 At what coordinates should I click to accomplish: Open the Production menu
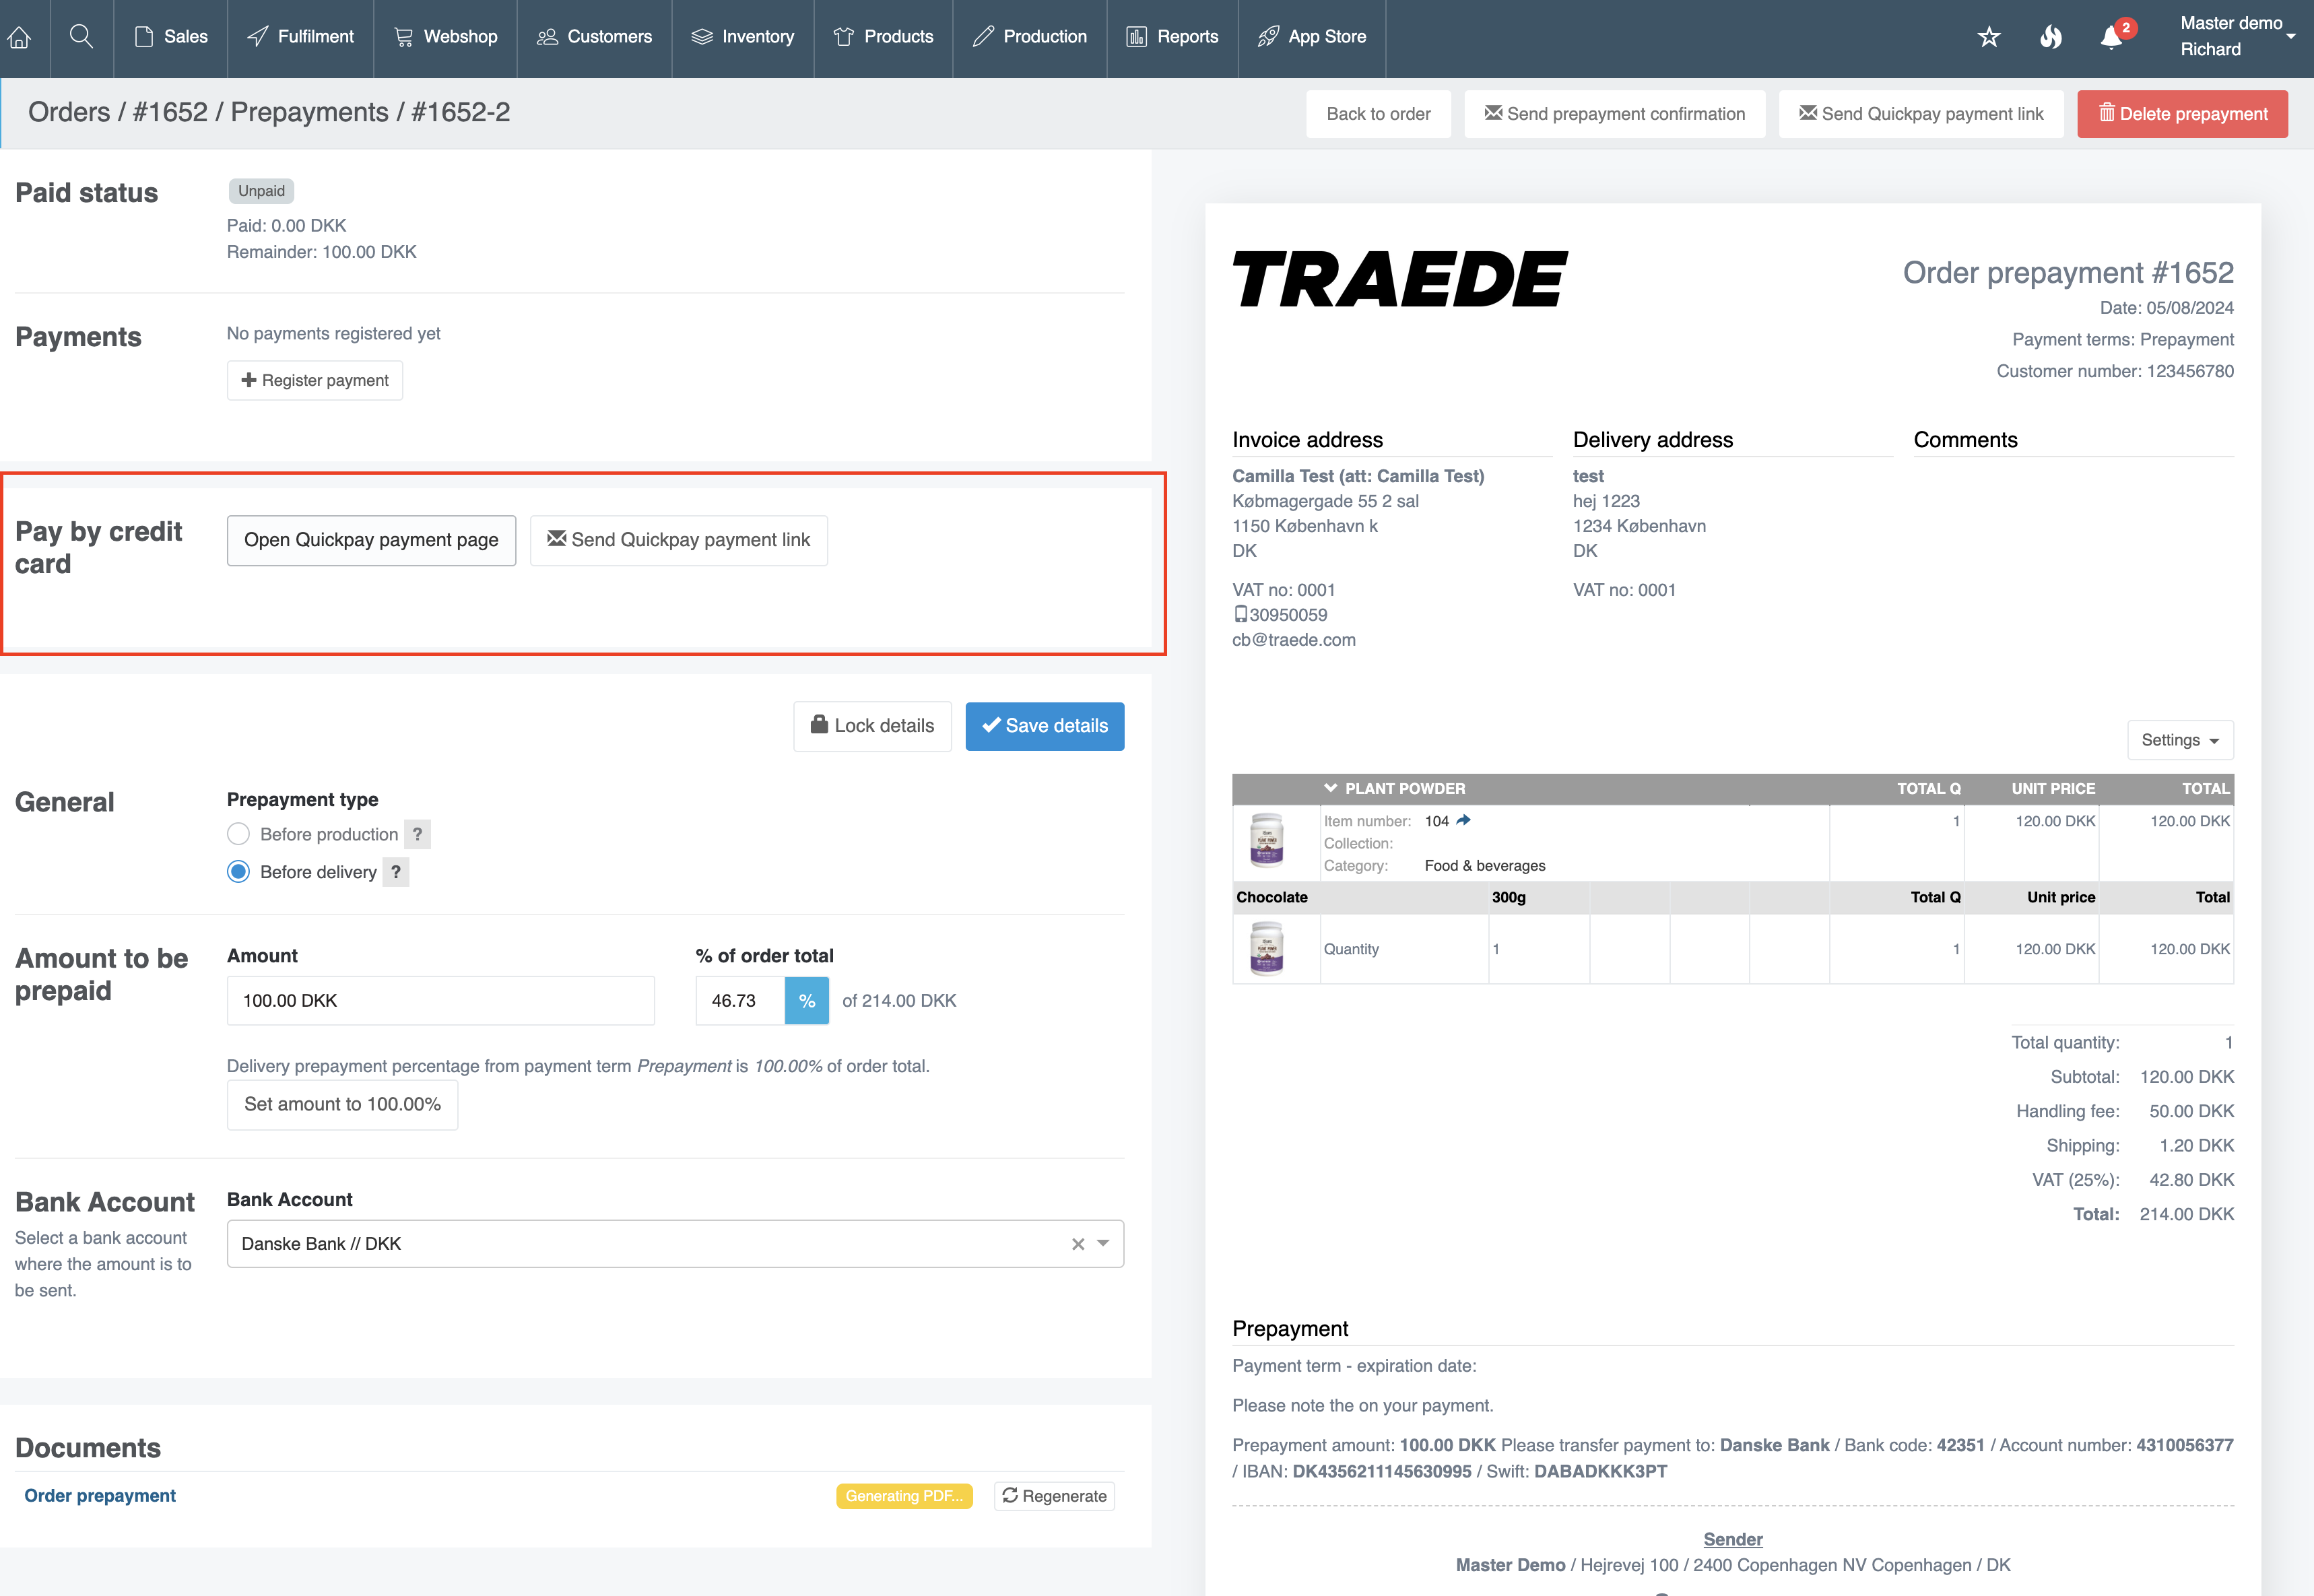click(1030, 37)
